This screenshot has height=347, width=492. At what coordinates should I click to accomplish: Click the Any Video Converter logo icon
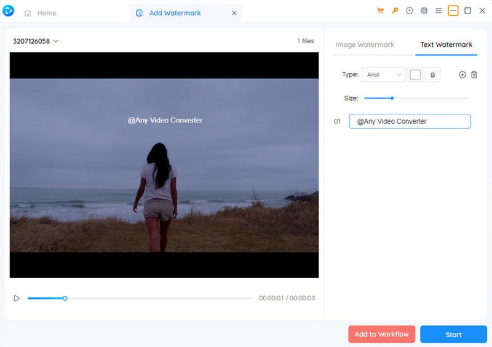(x=8, y=10)
